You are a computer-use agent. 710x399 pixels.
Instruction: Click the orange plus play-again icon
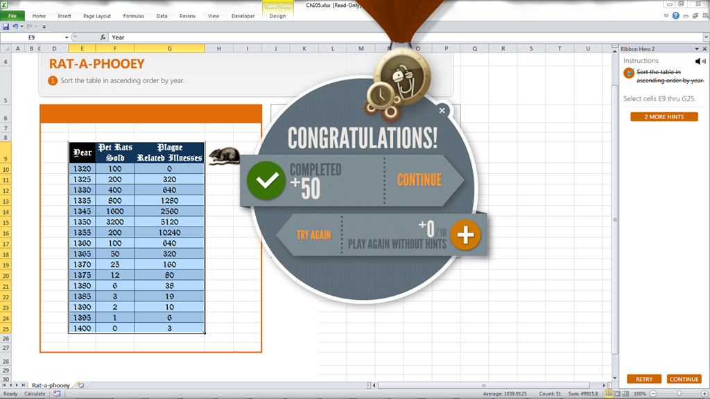click(465, 236)
